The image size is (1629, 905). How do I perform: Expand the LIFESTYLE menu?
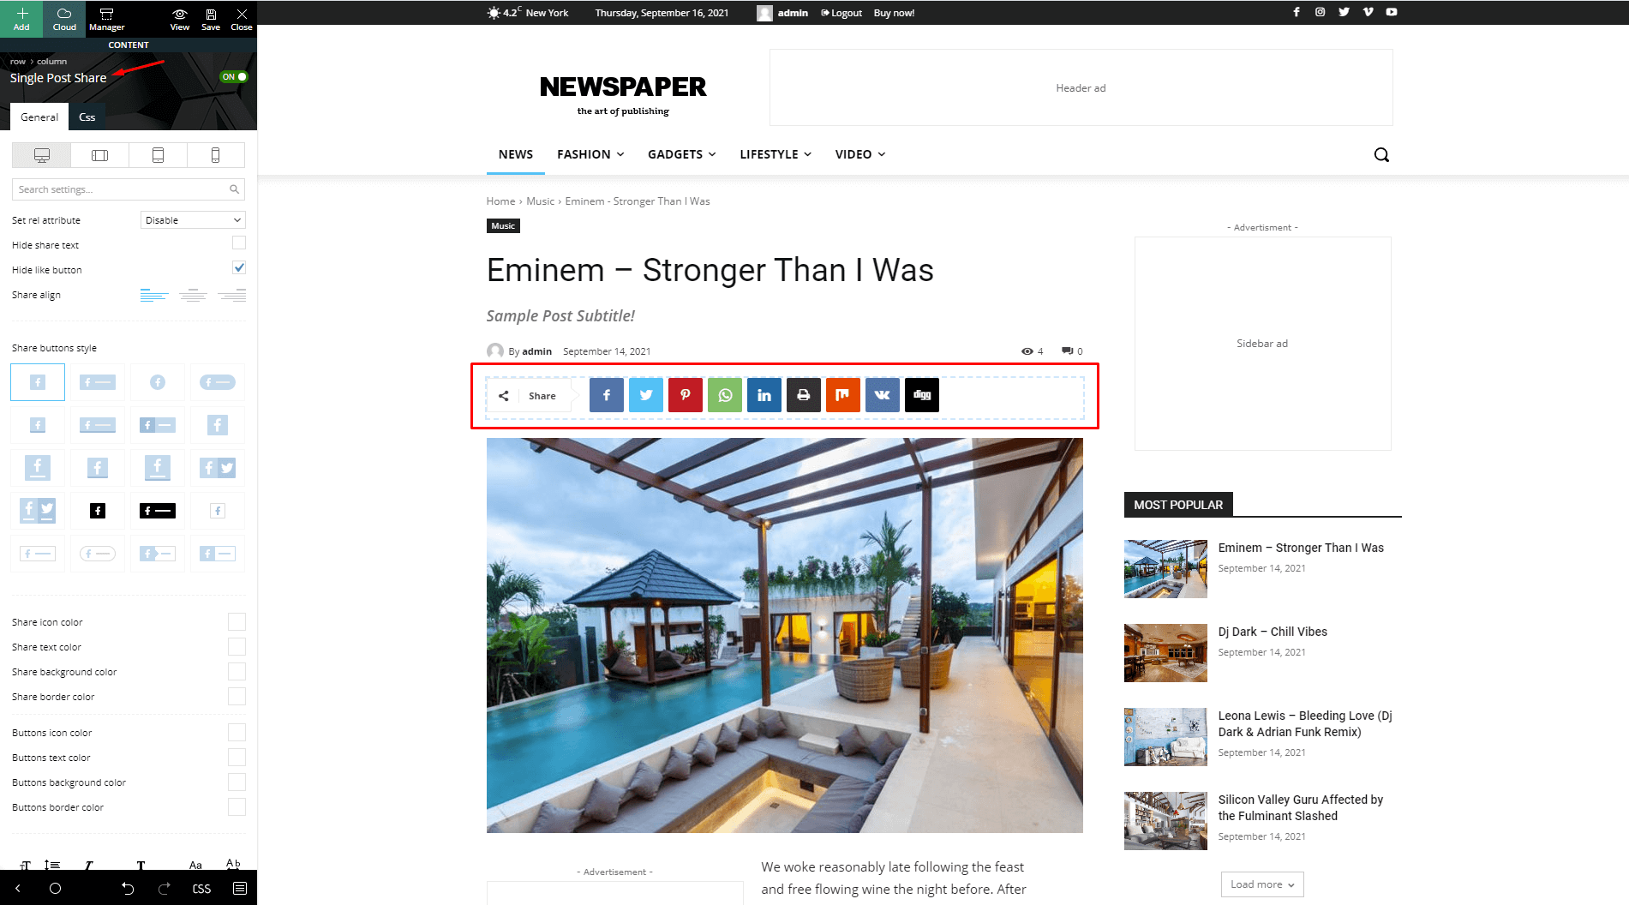pos(776,154)
